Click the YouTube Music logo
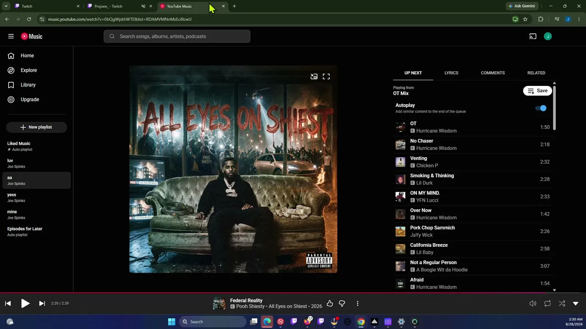The image size is (586, 329). tap(32, 37)
